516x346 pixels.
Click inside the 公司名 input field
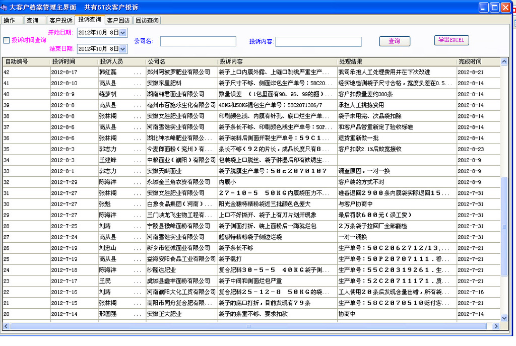pos(198,41)
